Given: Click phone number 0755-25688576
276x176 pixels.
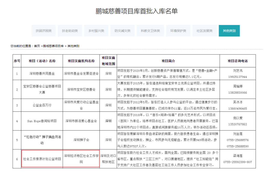Looking at the screenshot, I should click(x=238, y=140).
